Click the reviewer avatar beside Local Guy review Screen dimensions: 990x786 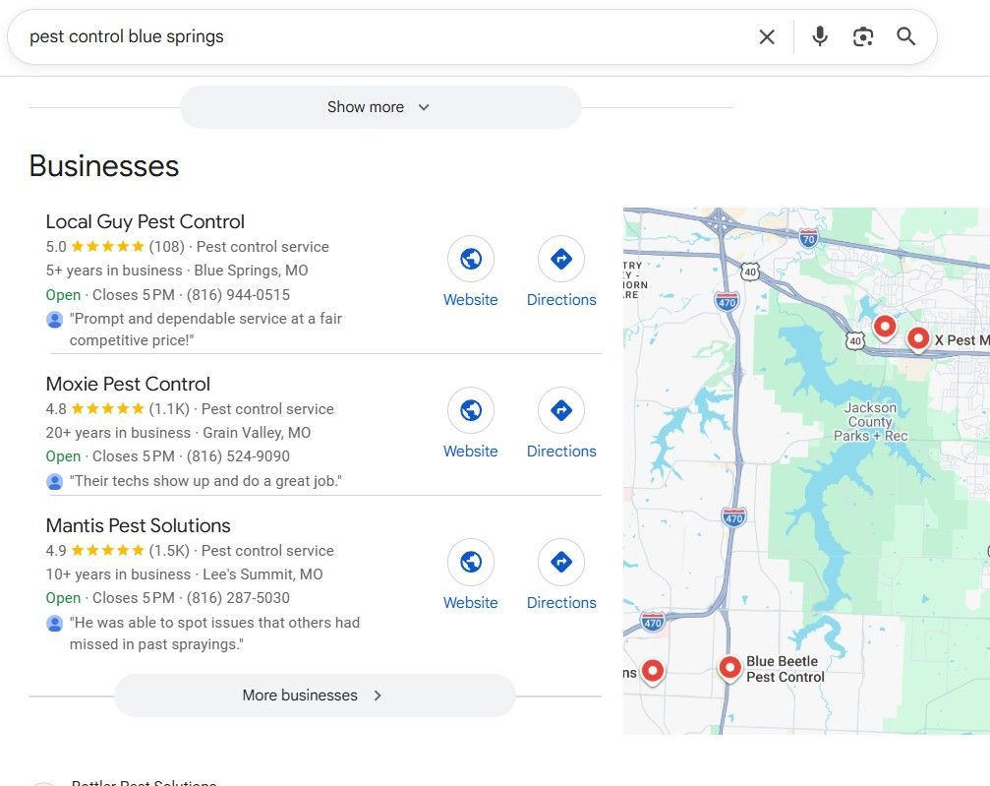pyautogui.click(x=55, y=320)
